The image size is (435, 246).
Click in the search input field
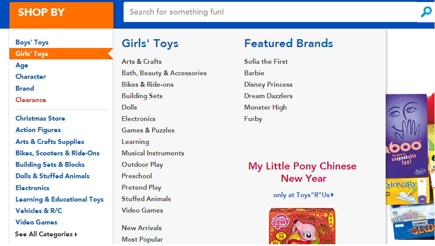(270, 12)
